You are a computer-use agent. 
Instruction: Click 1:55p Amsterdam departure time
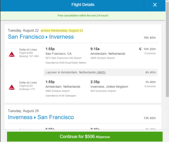(x=50, y=82)
